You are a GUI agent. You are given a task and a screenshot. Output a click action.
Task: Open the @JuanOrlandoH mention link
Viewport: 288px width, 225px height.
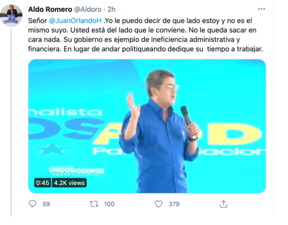tap(75, 21)
